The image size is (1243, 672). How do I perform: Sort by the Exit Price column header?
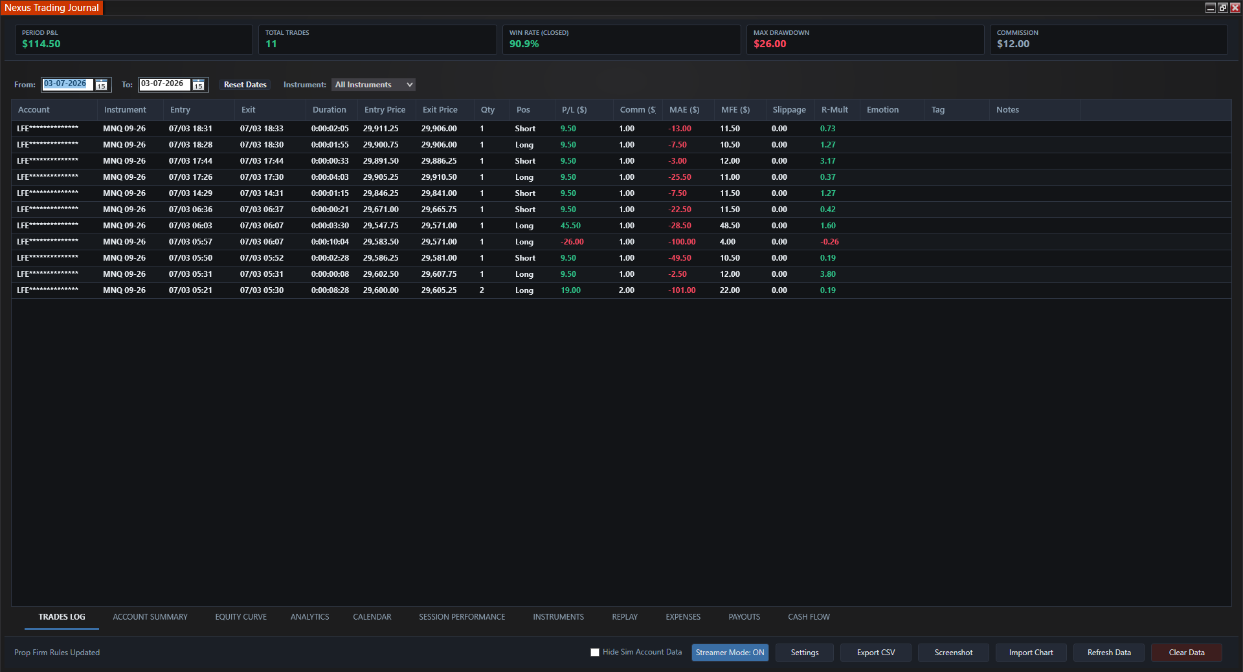tap(445, 110)
